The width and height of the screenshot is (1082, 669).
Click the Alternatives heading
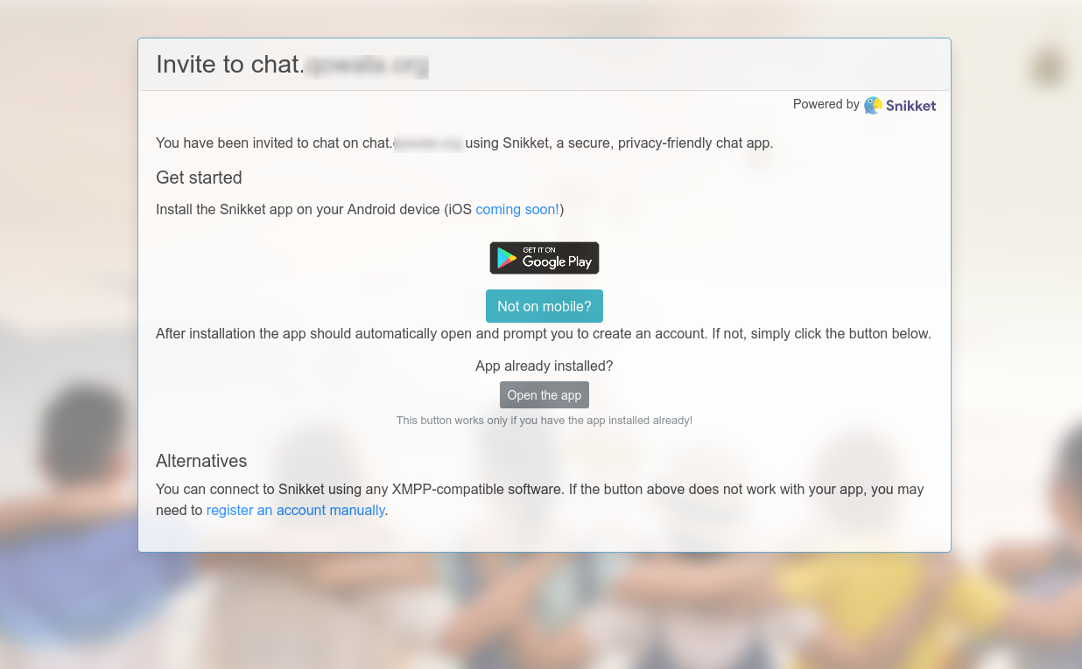201,461
